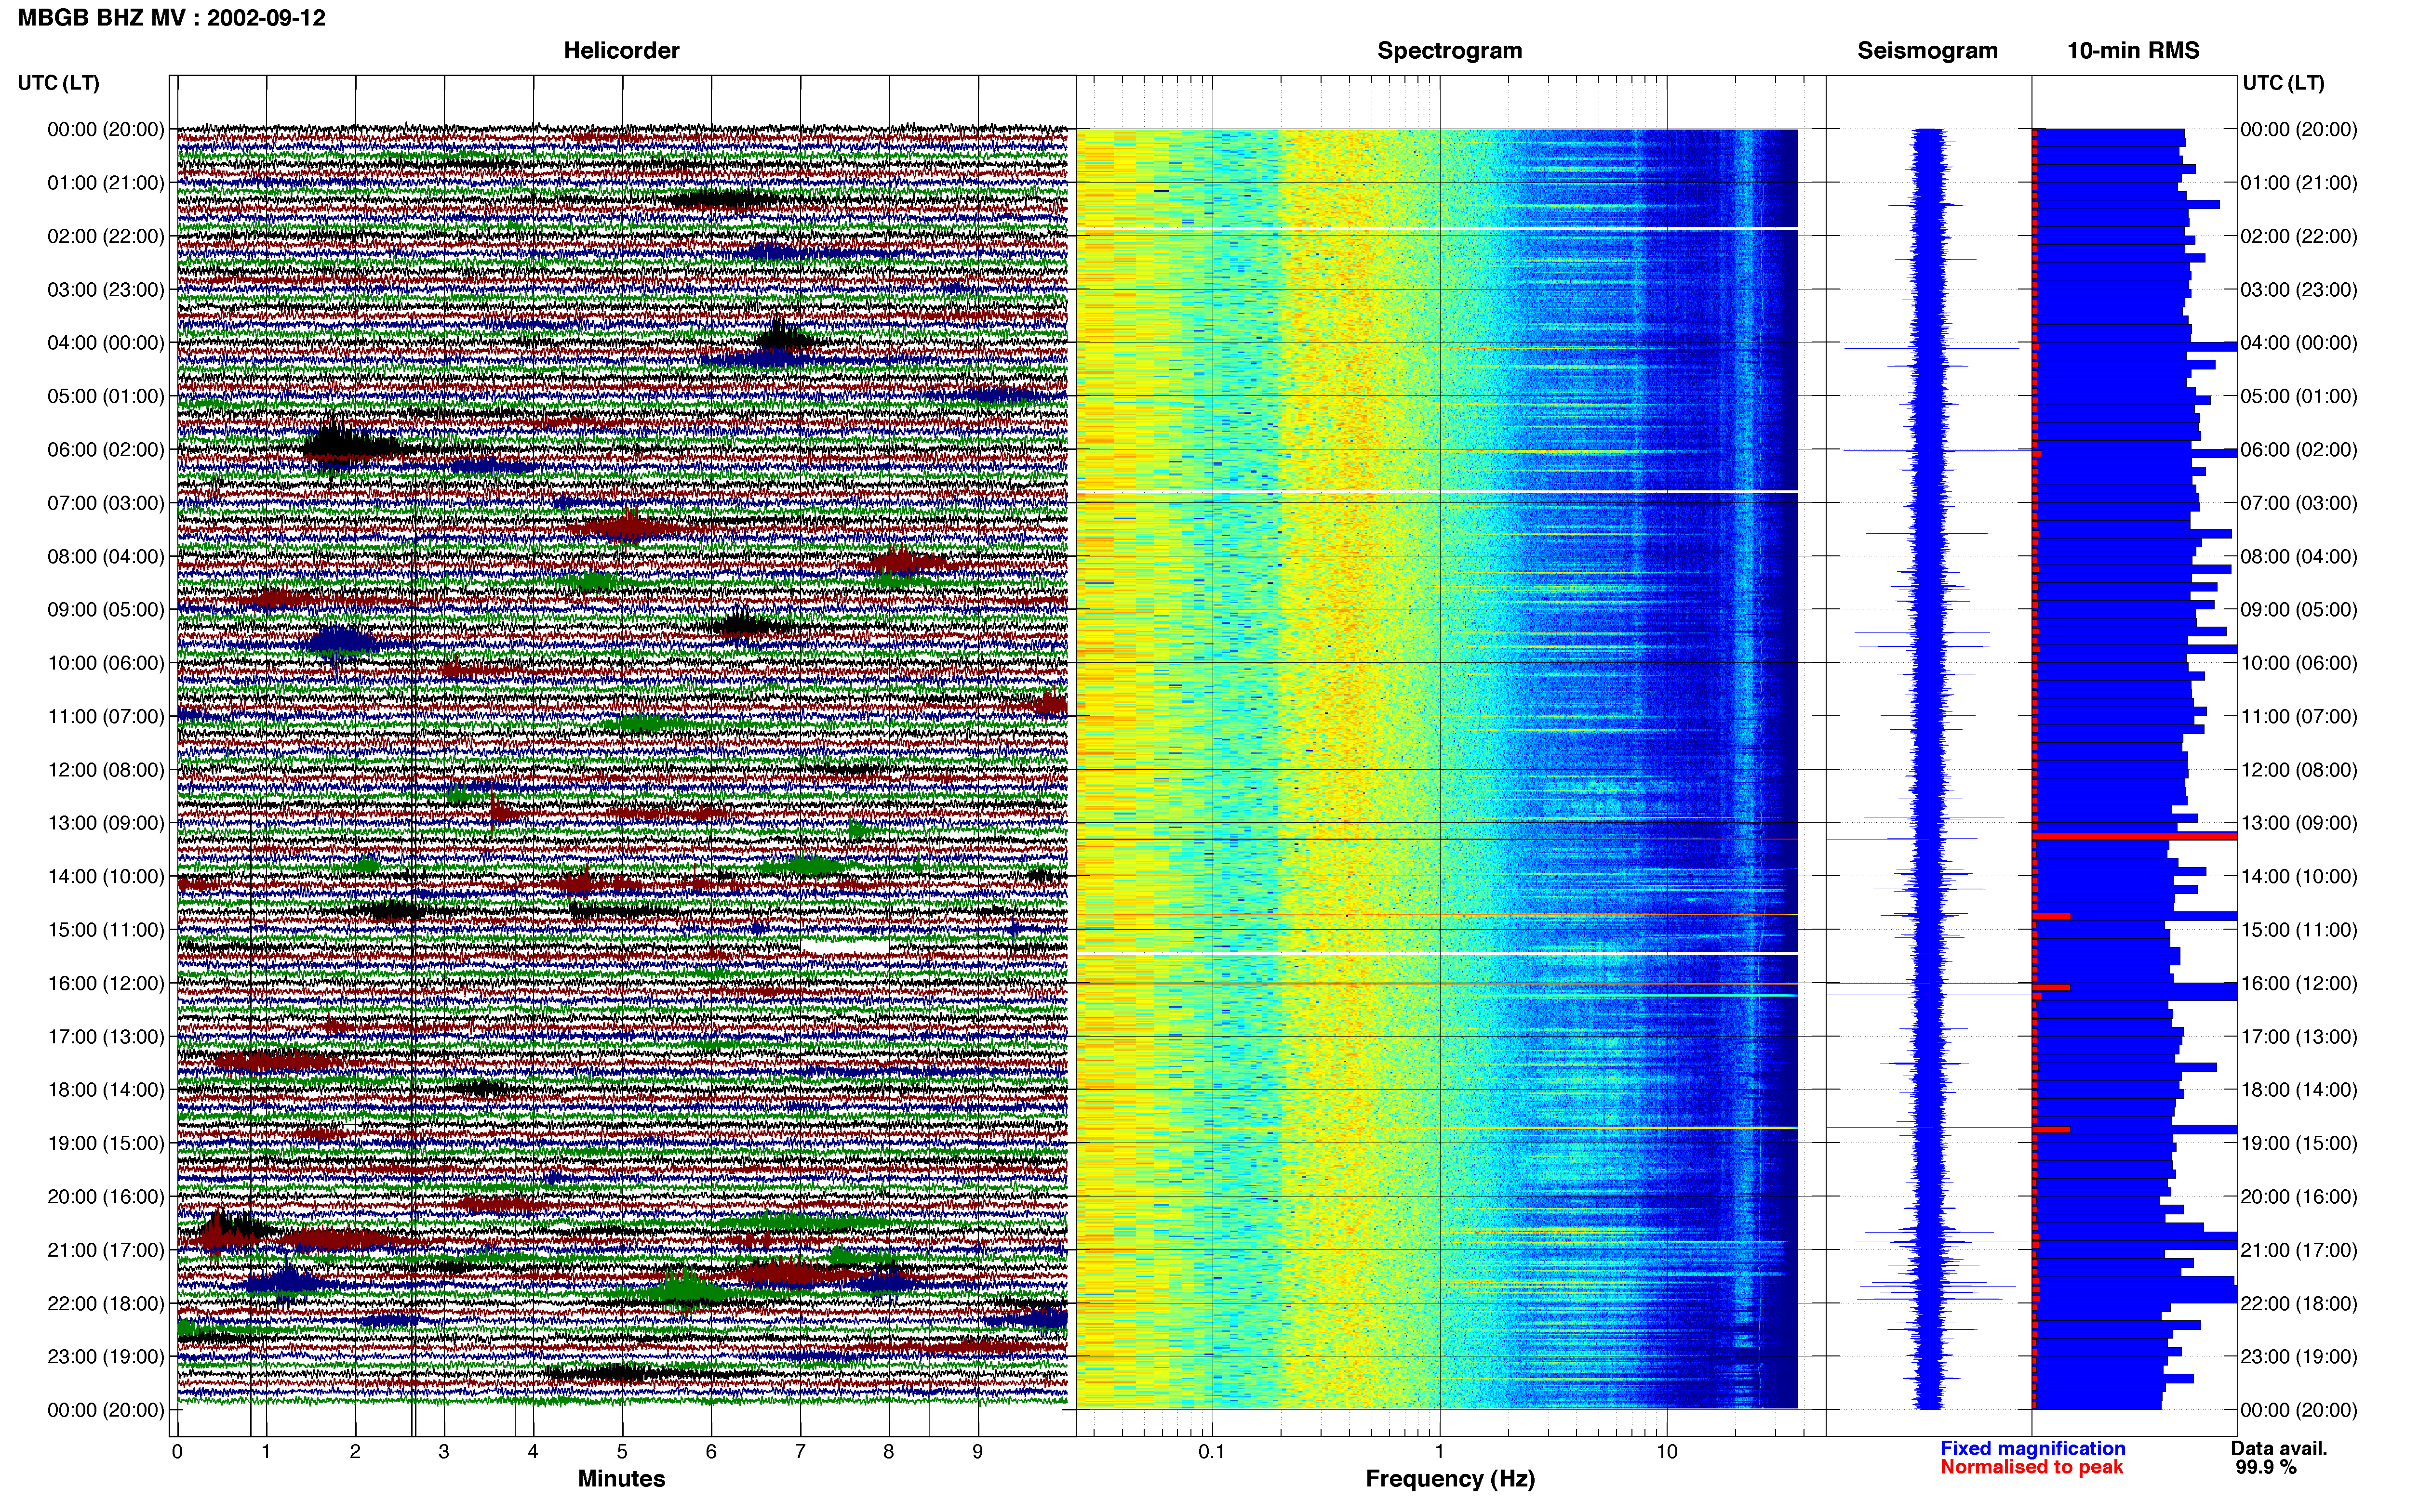The height and width of the screenshot is (1512, 2419).
Task: Click left time label 16:00 (12:00)
Action: coord(106,983)
